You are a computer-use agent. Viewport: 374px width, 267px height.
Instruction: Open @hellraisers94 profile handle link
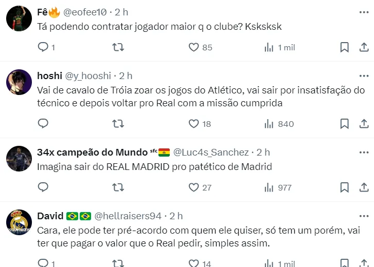129,216
